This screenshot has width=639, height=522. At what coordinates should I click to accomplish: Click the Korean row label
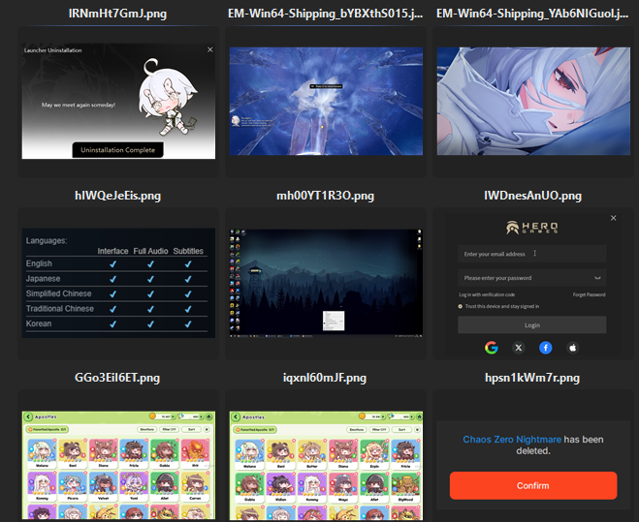(x=39, y=323)
